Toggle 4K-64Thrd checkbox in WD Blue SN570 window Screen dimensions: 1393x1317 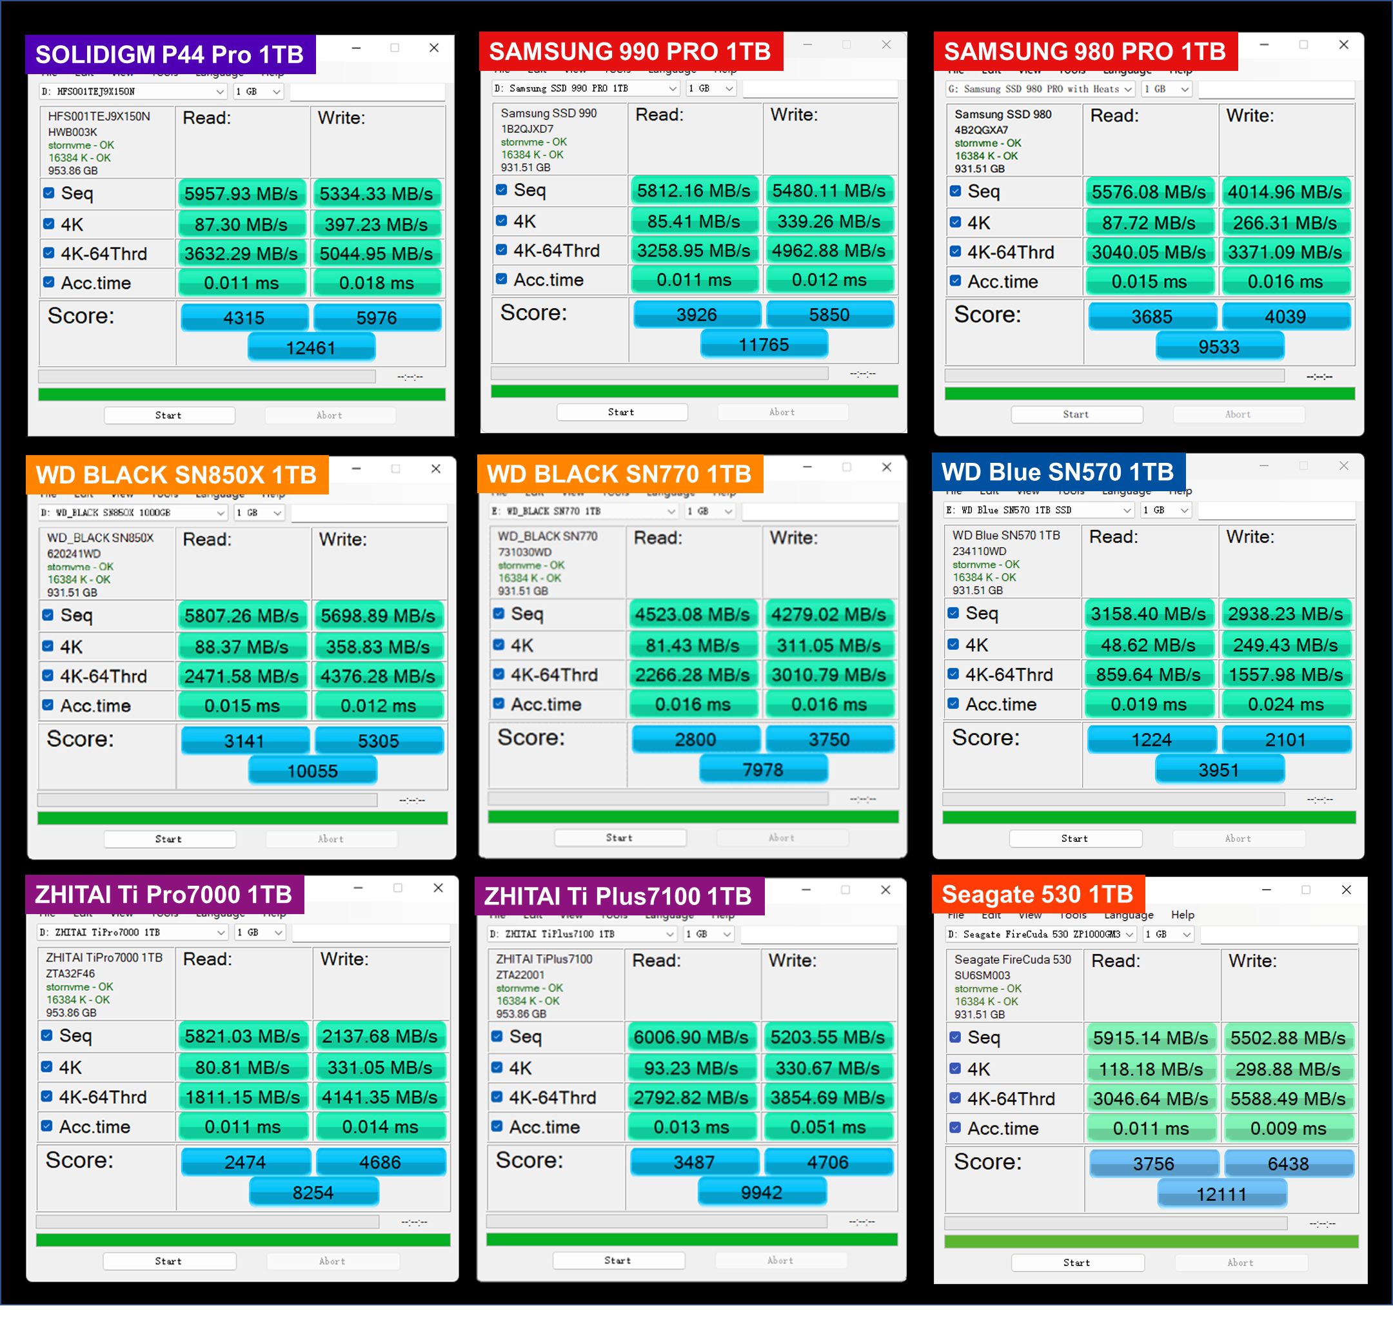click(x=953, y=674)
